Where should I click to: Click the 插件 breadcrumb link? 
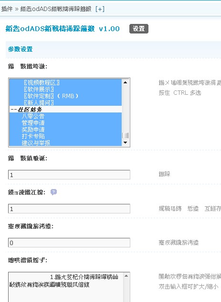7,9
